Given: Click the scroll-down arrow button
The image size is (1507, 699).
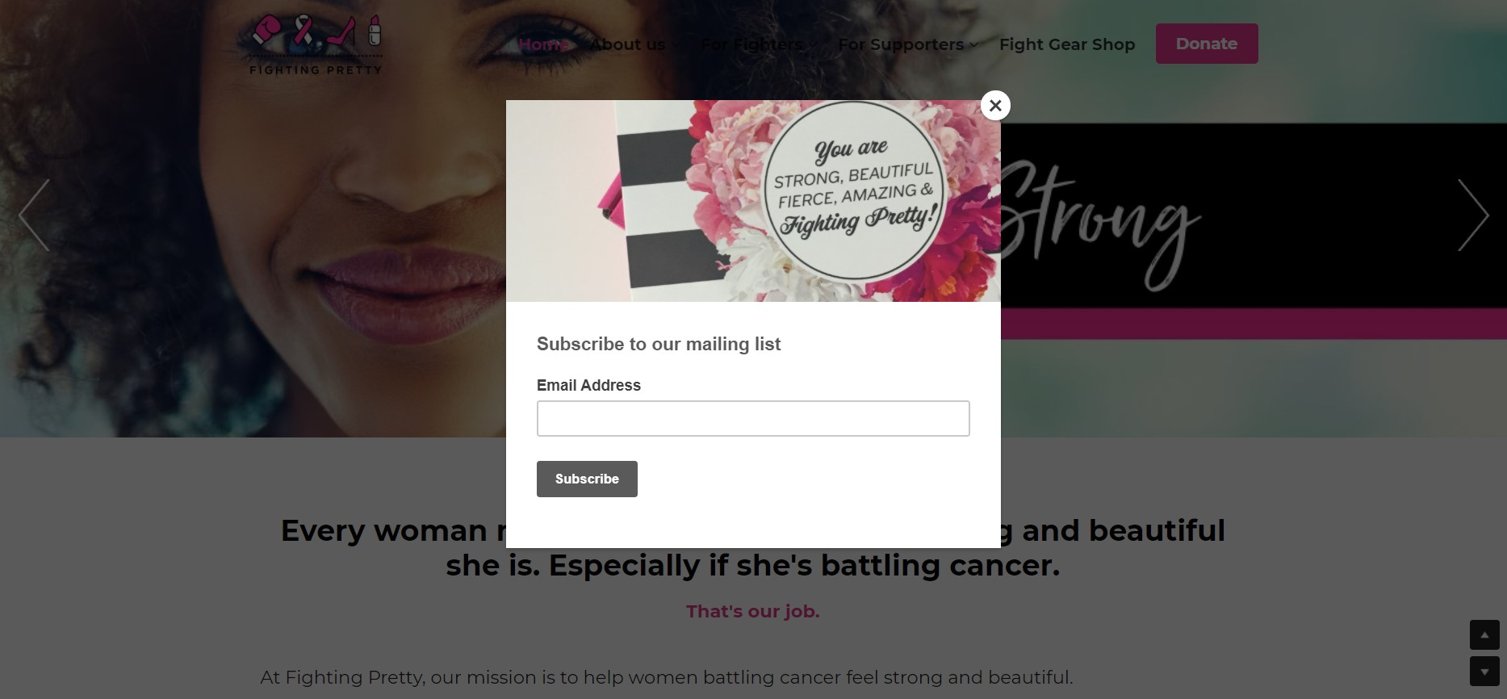Looking at the screenshot, I should (1484, 672).
